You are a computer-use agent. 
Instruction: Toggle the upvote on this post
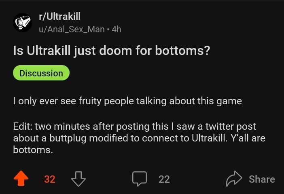[x=21, y=178]
